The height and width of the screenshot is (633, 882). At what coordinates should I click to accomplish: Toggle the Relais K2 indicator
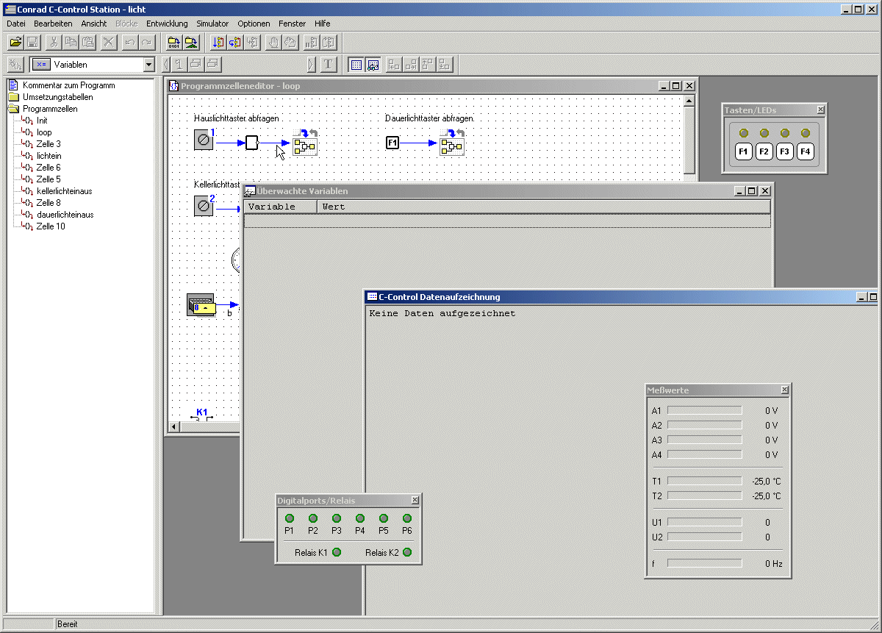(x=407, y=552)
